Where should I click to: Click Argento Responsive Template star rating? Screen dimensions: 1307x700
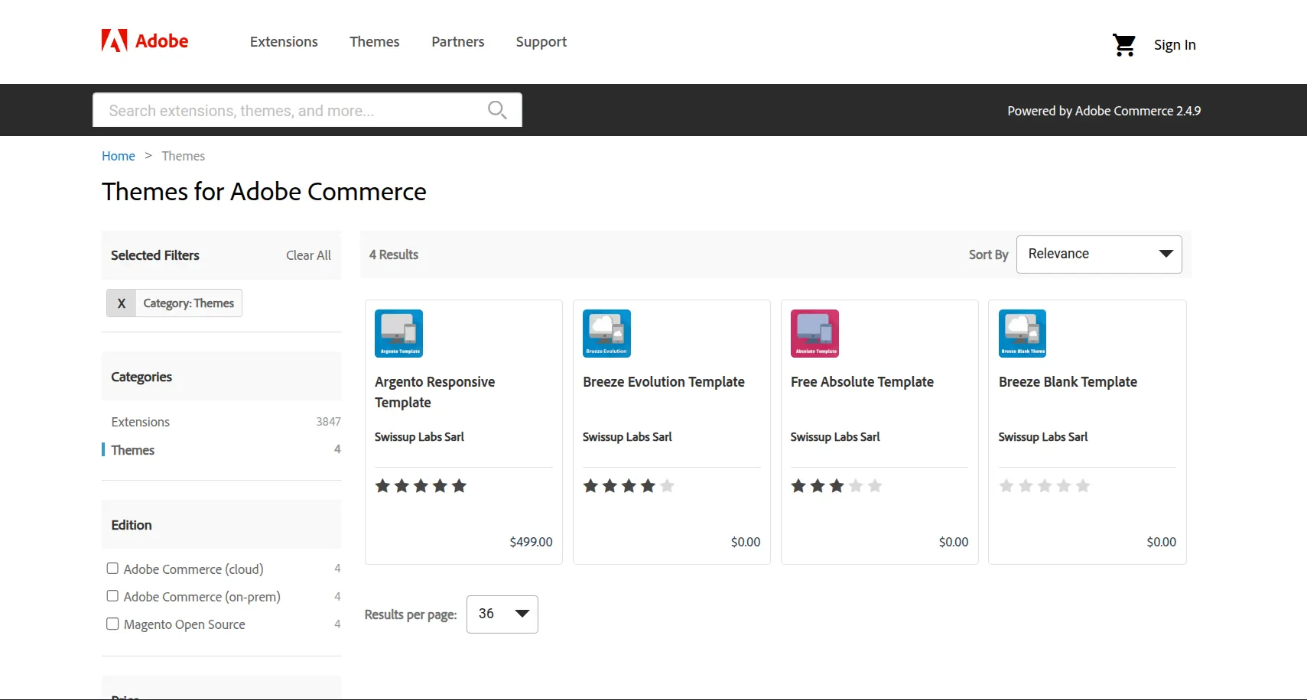point(421,486)
